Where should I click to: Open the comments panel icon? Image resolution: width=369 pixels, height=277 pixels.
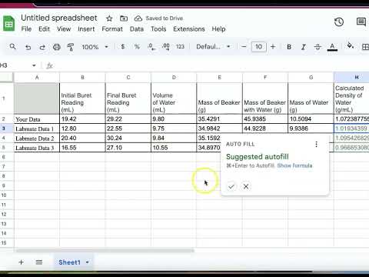(361, 22)
